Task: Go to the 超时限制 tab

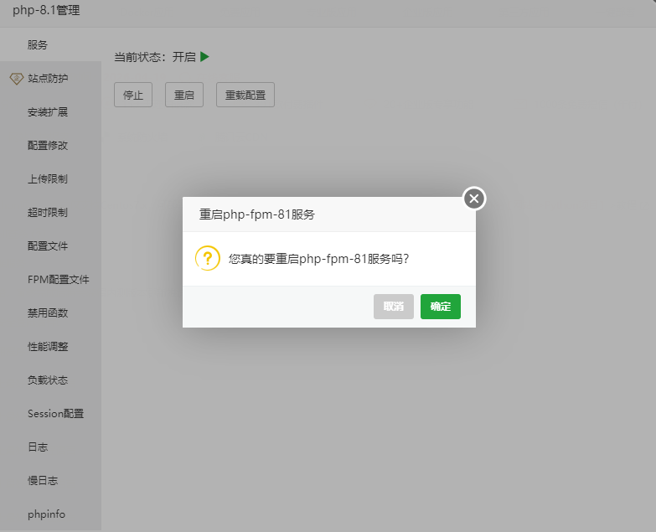Action: tap(48, 212)
